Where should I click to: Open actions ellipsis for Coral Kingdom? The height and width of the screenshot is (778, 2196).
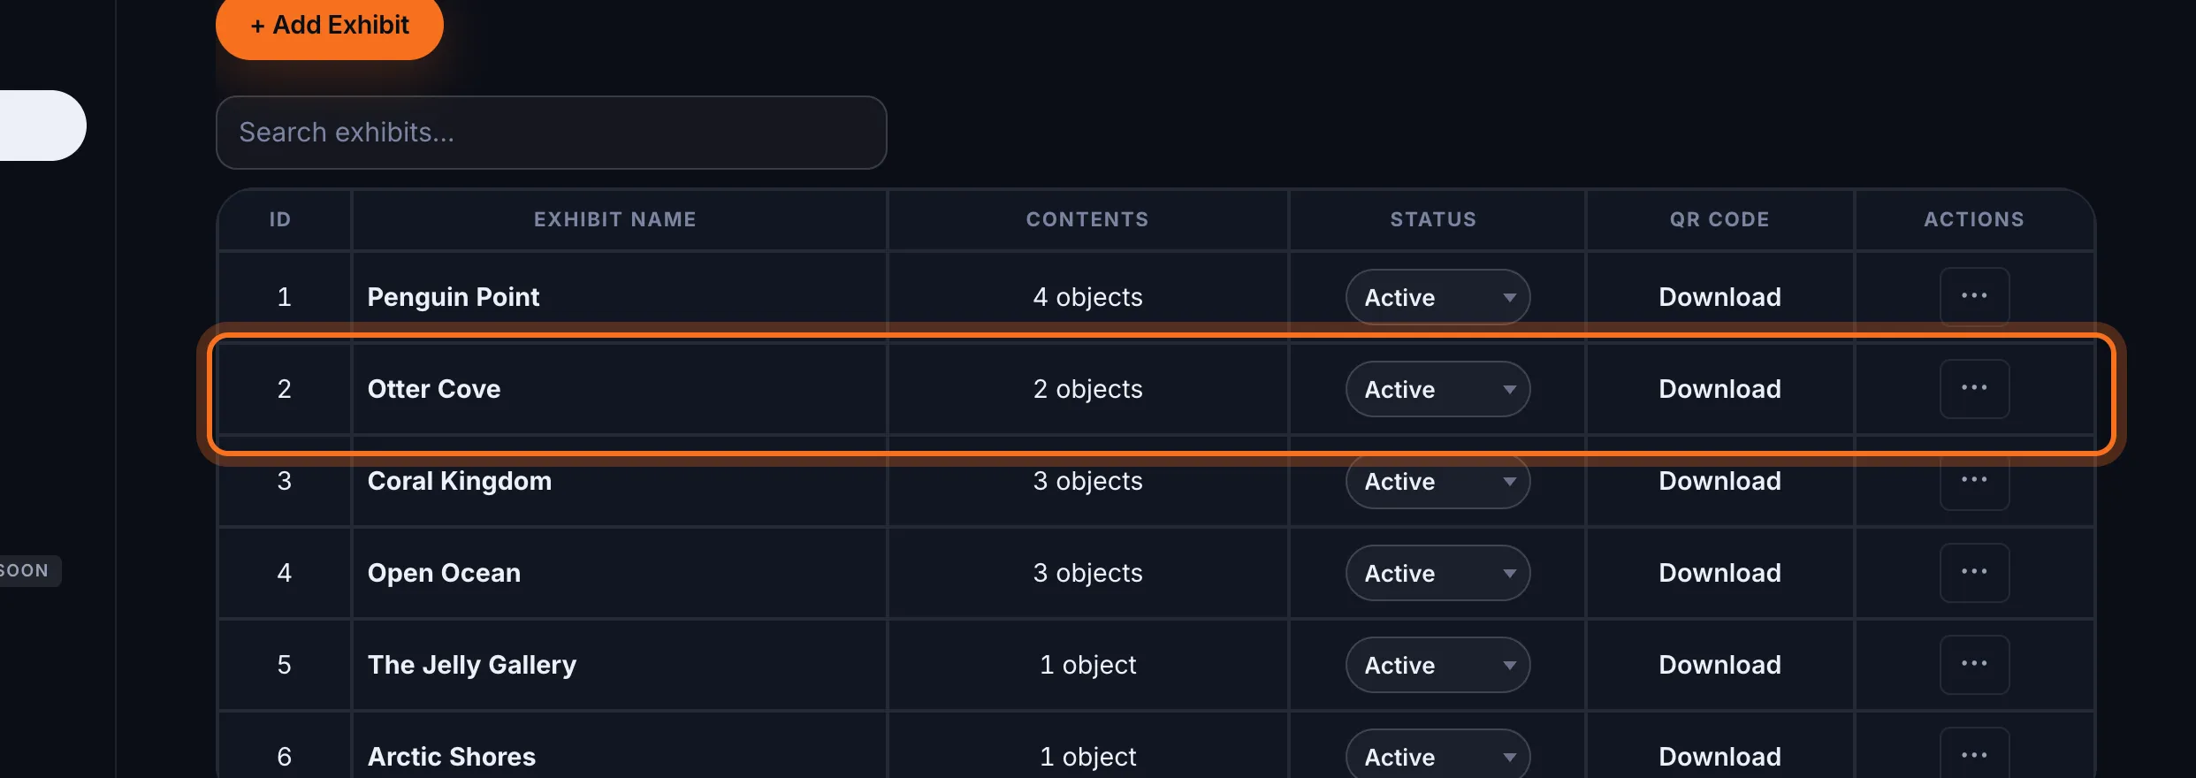(x=1974, y=481)
